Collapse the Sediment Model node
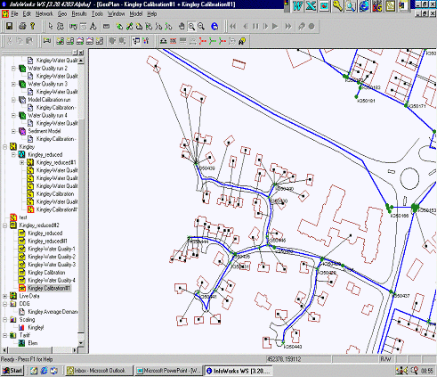Viewport: 437px width, 377px height. 13,131
